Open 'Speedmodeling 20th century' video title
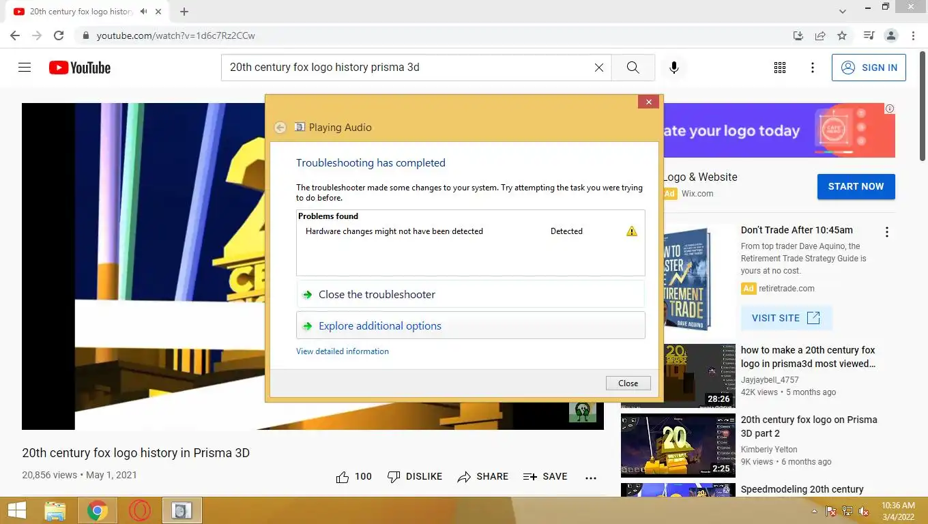The image size is (928, 524). point(802,489)
